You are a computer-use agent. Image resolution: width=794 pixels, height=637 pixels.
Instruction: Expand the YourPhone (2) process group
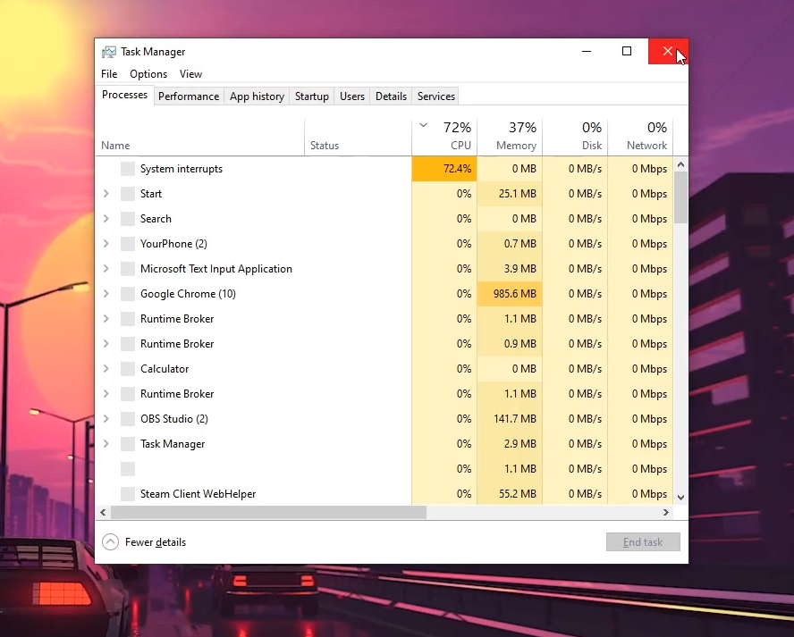click(106, 243)
